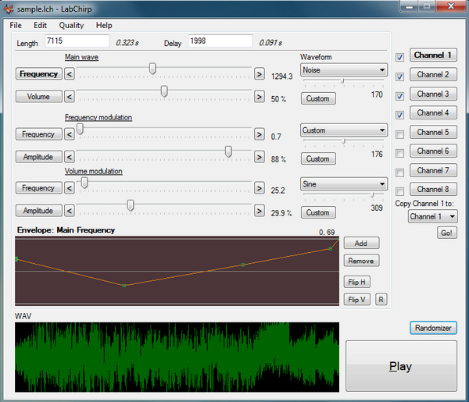Click the volume modulation Custom waveform button
Viewport: 469px width, 402px height.
click(x=318, y=212)
